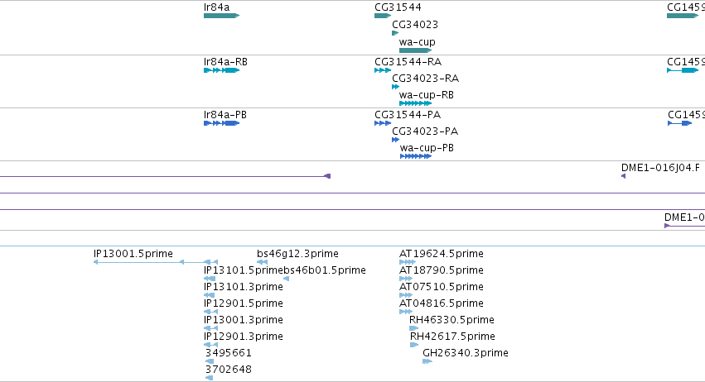Click the RH46330.5prime EST arrow glyph

(413, 328)
